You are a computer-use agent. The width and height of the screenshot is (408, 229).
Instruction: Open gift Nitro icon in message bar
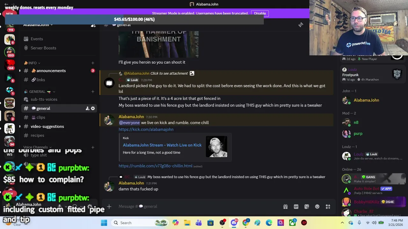[285, 206]
